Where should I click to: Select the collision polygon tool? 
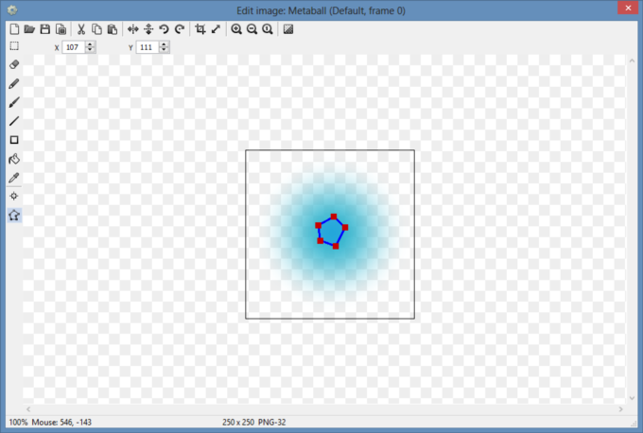click(x=14, y=216)
